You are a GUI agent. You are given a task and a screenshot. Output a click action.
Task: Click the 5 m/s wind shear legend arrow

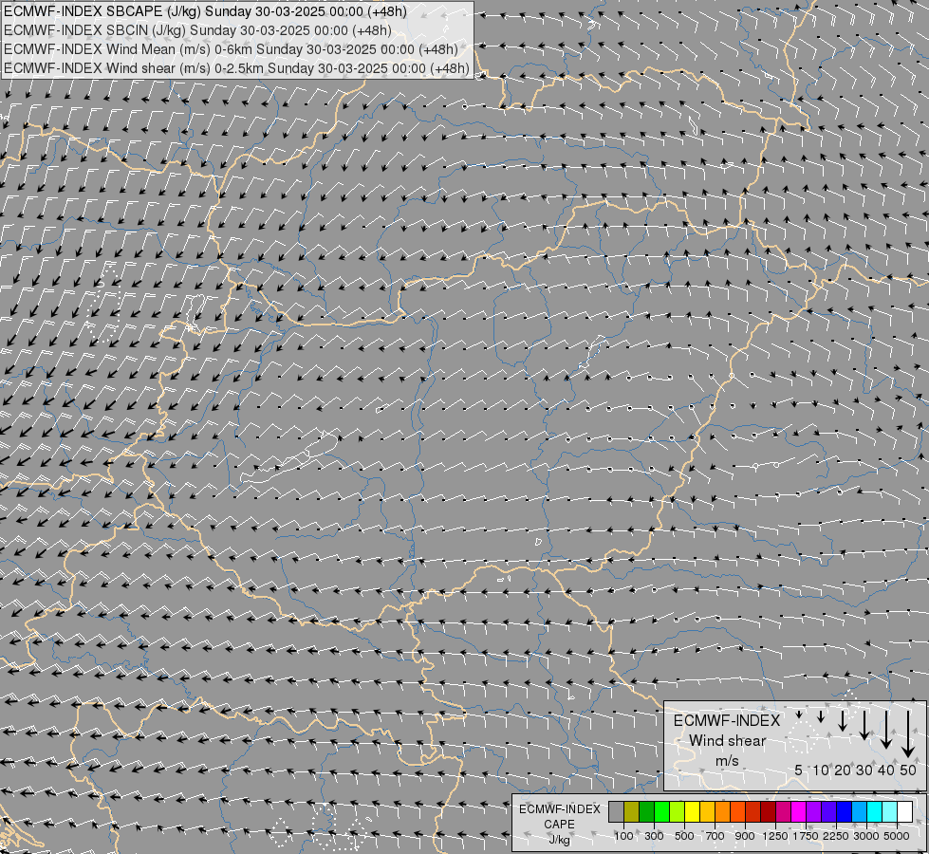pyautogui.click(x=799, y=715)
